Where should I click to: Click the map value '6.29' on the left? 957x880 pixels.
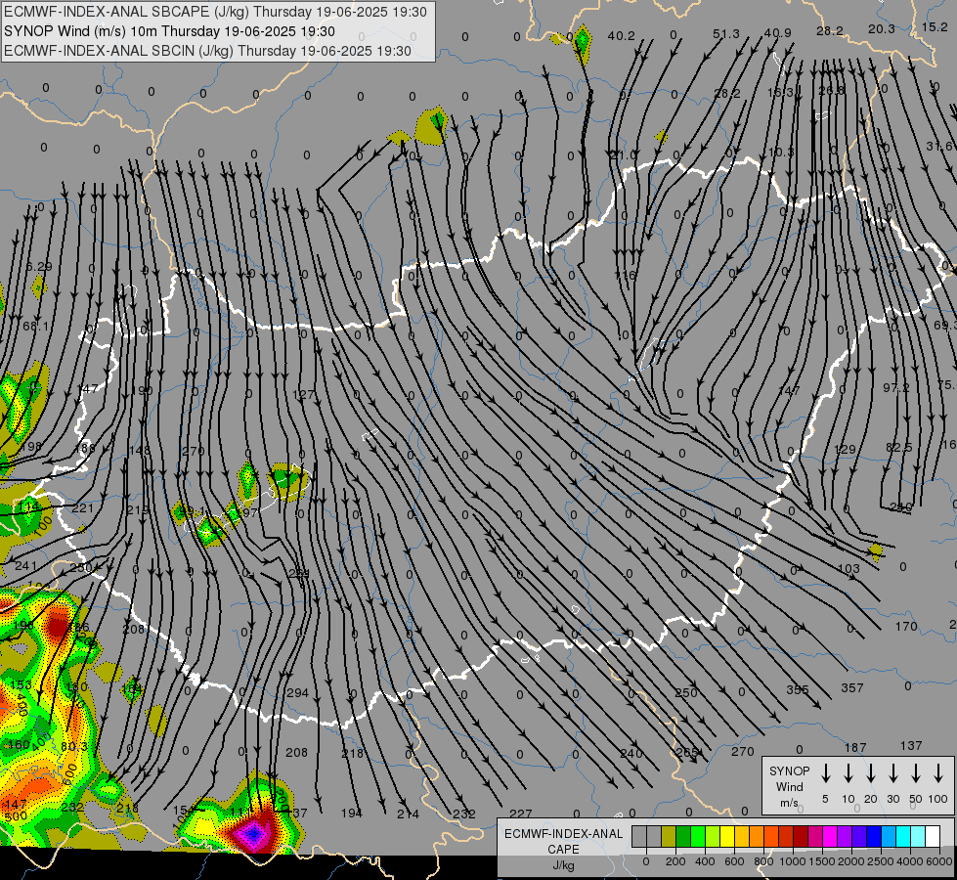[39, 266]
